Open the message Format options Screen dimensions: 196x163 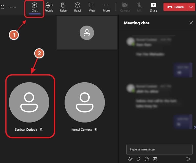[130, 159]
